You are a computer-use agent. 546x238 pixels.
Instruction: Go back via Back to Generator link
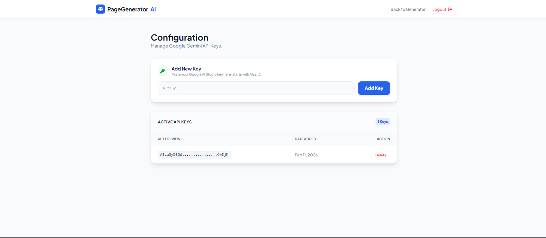point(408,10)
